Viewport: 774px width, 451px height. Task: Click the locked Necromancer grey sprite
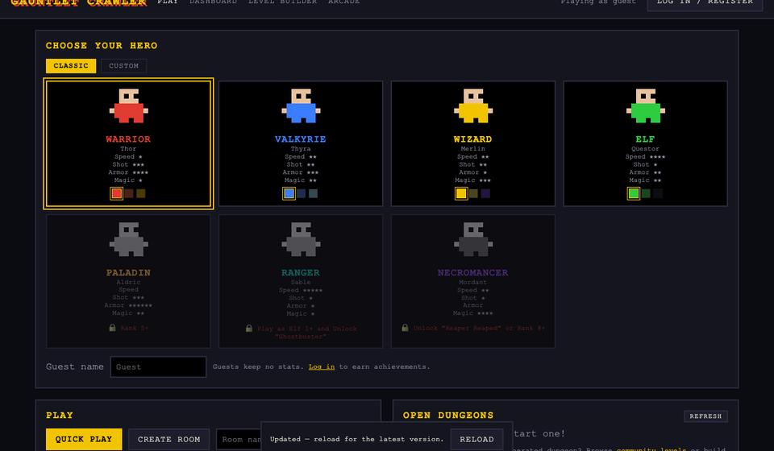tap(473, 239)
